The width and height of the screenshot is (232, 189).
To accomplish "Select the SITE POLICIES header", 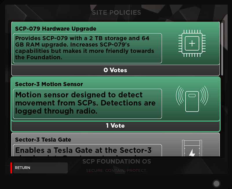I will pos(116,12).
